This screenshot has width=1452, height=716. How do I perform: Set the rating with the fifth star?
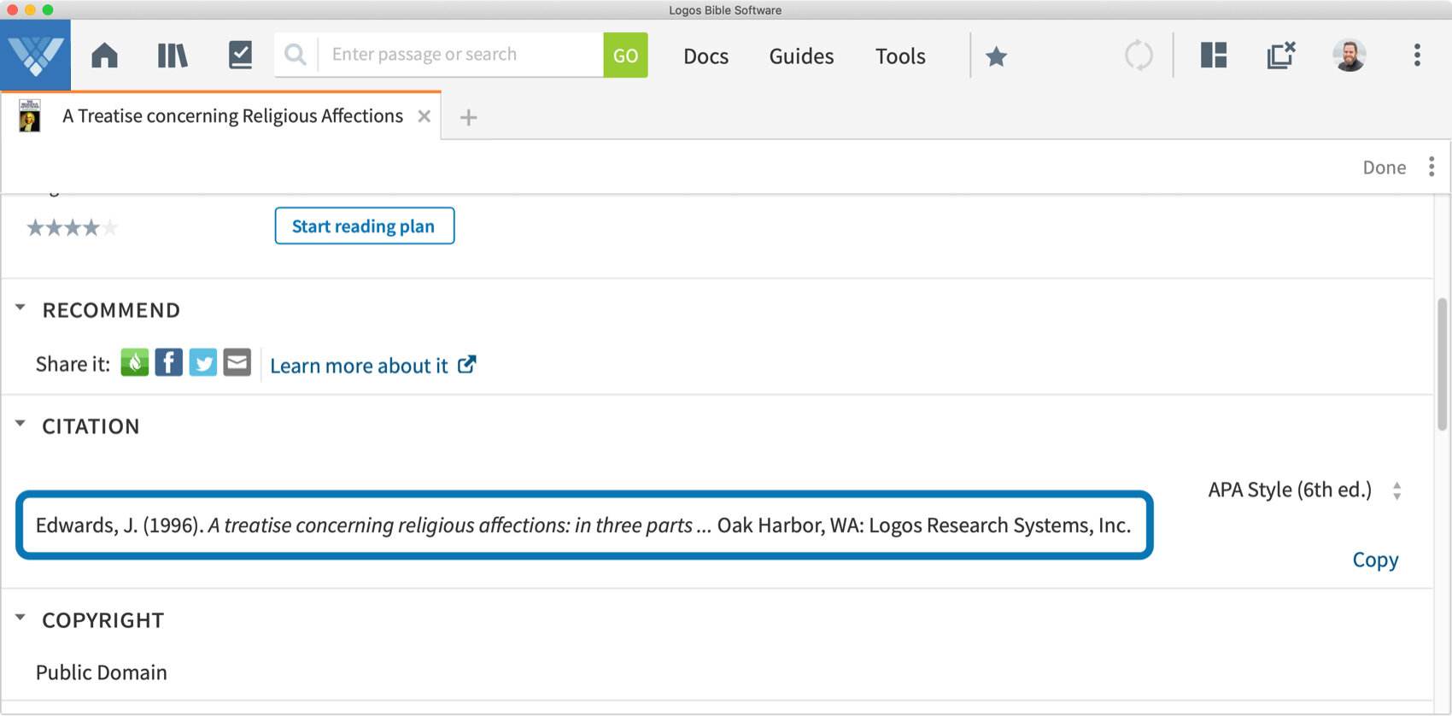109,227
